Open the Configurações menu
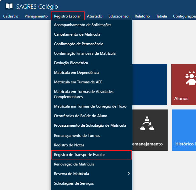Screen dimensions: 196x190 (x=184, y=16)
